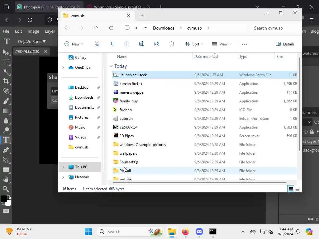This screenshot has width=319, height=239.
Task: Open the USD/CNY widget on taskbar
Action: (19, 232)
